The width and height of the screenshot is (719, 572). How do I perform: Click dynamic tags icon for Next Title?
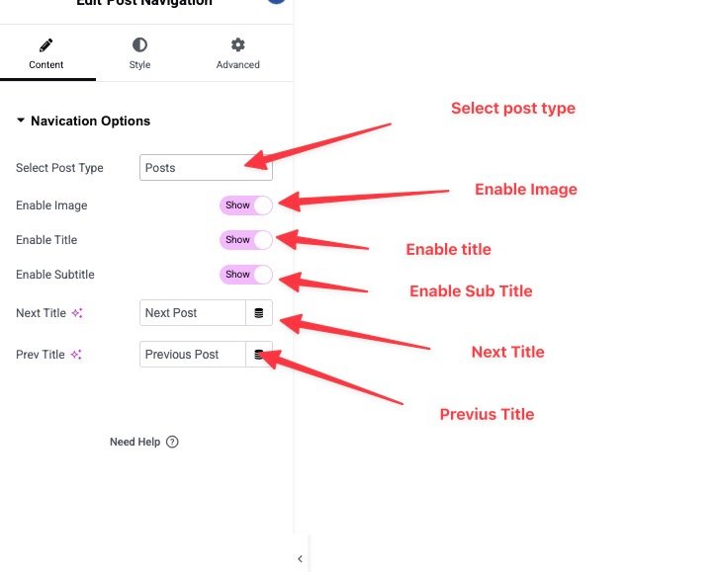tap(259, 313)
